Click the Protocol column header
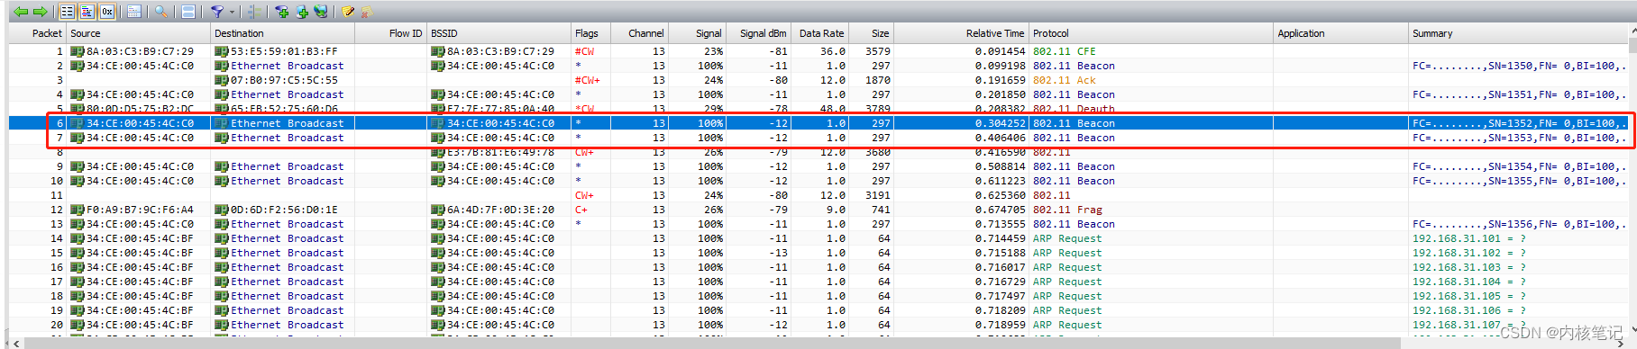1637x349 pixels. tap(1151, 33)
